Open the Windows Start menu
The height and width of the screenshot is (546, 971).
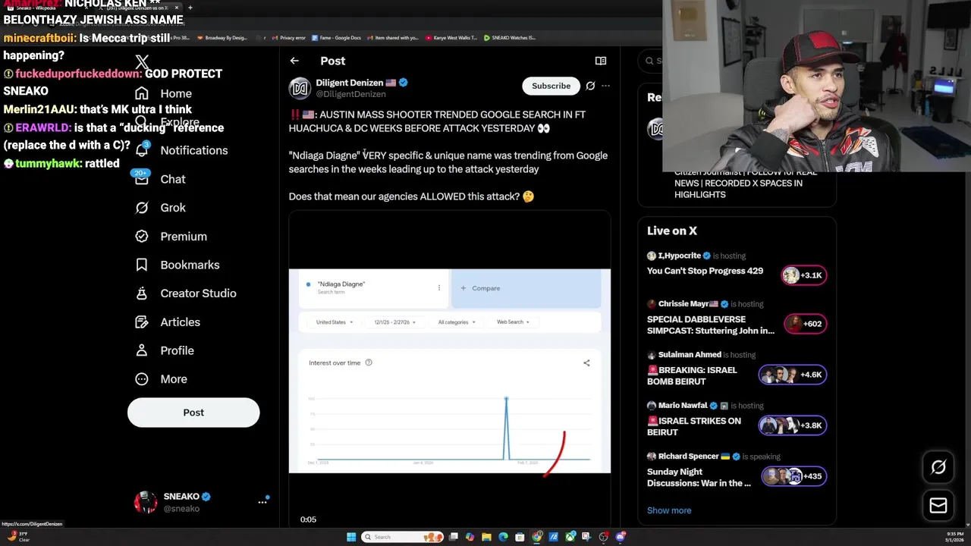point(351,537)
